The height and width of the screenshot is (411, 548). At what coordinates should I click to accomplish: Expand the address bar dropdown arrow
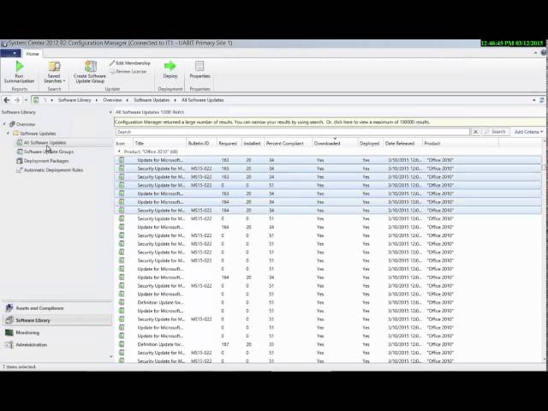pyautogui.click(x=534, y=100)
